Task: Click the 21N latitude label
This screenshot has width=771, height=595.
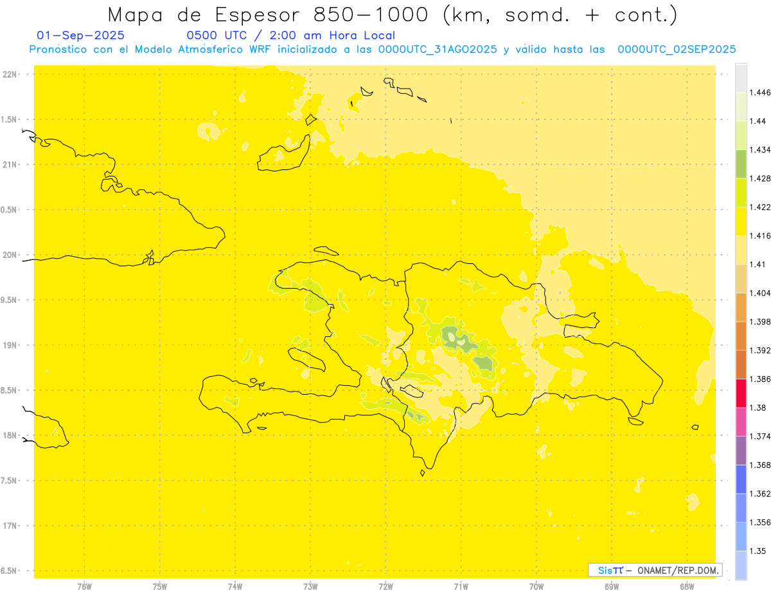Action: tap(10, 164)
